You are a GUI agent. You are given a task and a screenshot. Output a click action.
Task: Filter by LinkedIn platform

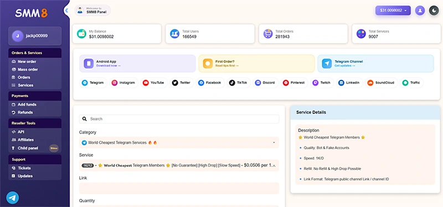(x=349, y=83)
